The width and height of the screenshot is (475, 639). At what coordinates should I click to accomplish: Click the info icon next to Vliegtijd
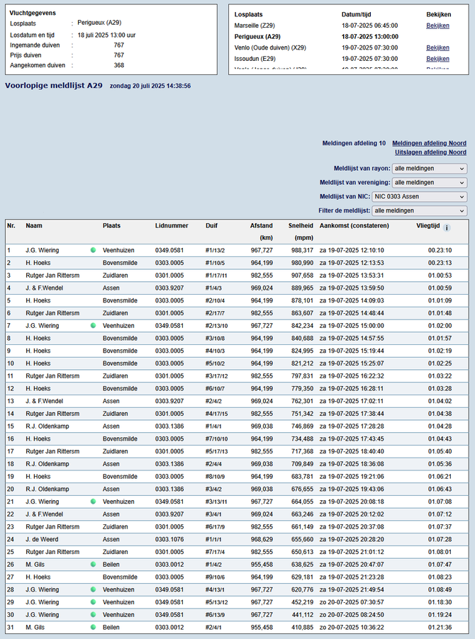[x=447, y=228]
